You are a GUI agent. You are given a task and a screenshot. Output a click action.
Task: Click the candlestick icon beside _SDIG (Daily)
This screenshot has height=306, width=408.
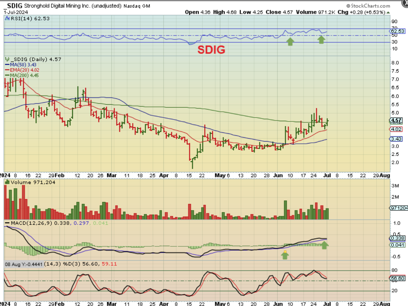tap(6, 59)
